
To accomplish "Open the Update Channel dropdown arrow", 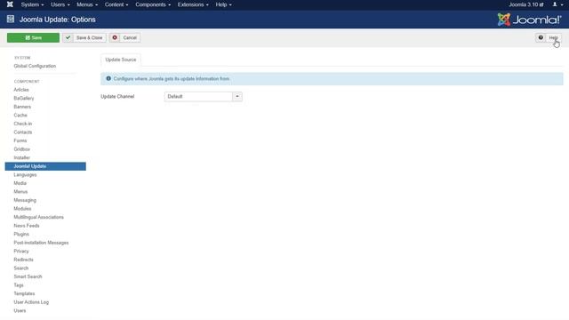I will pyautogui.click(x=237, y=96).
